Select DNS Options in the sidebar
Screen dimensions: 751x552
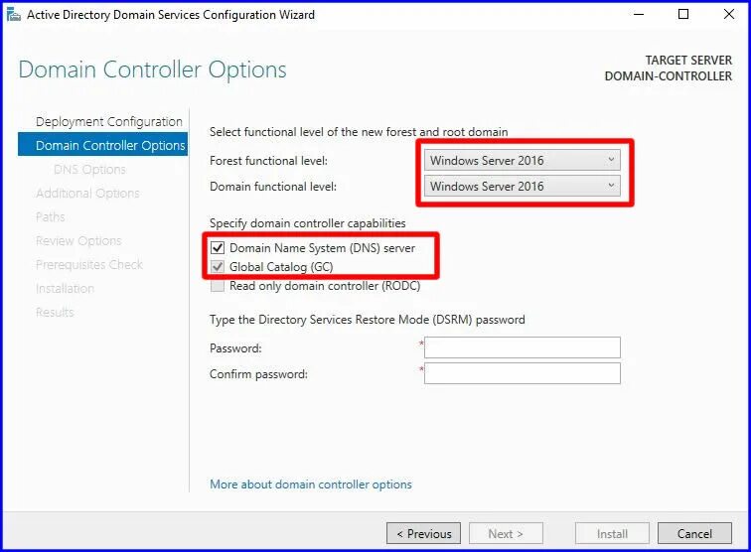89,170
